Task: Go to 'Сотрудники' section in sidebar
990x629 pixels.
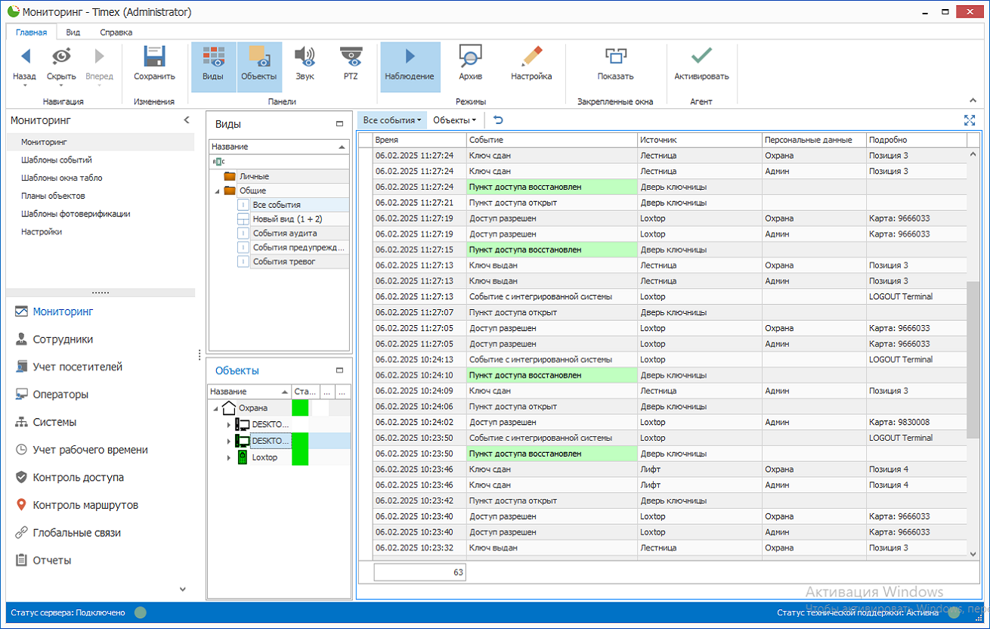Action: pos(63,339)
